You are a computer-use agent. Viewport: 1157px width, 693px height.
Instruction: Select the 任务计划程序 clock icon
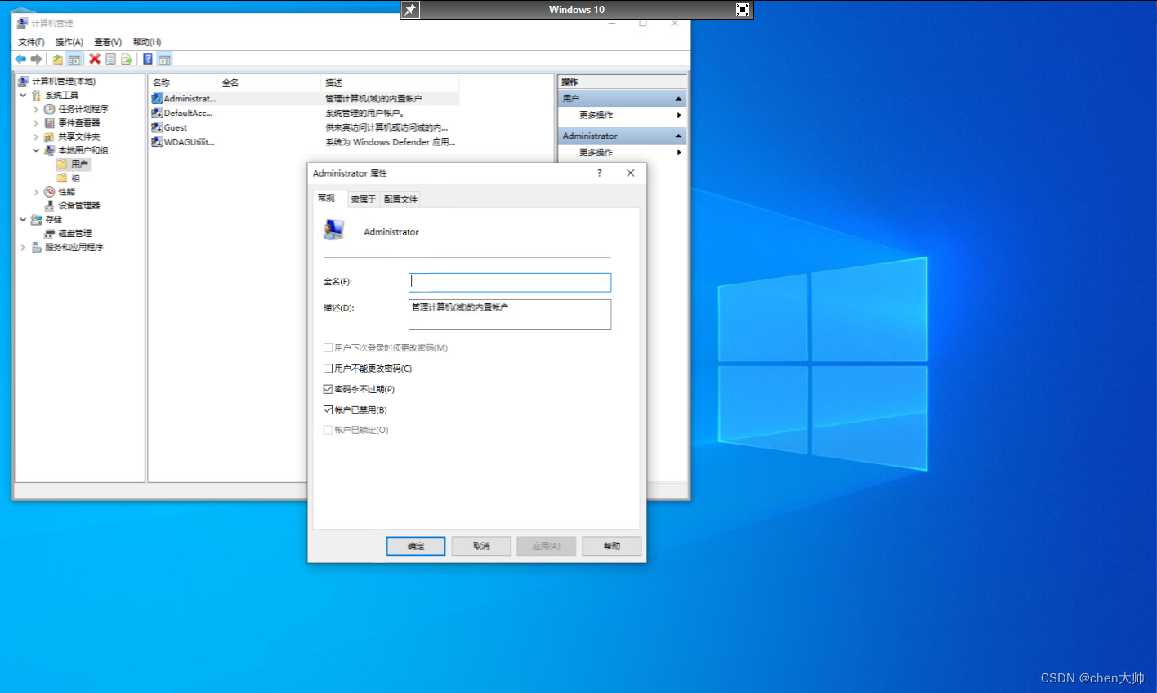49,109
